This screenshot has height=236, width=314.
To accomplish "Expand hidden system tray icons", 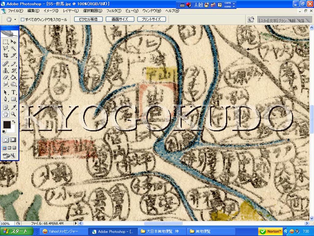I will coord(285,231).
